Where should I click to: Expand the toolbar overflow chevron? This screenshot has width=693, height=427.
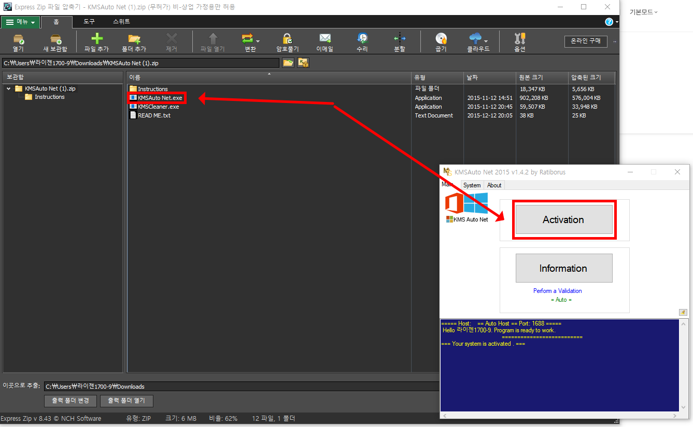pos(615,41)
